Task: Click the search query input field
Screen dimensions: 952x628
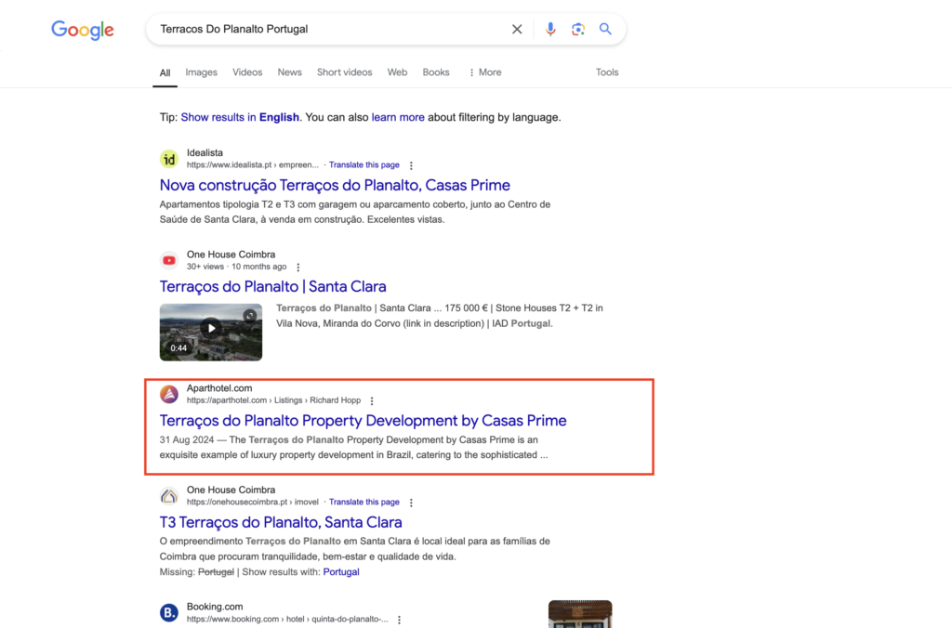Action: (x=328, y=29)
